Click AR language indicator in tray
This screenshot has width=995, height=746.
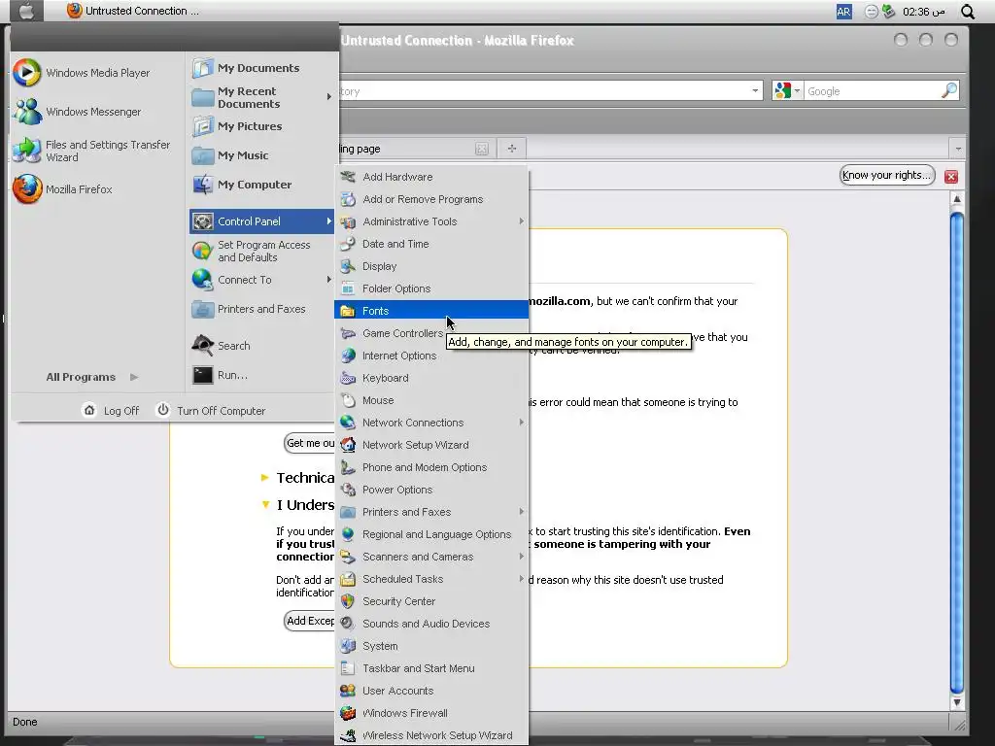coord(844,12)
